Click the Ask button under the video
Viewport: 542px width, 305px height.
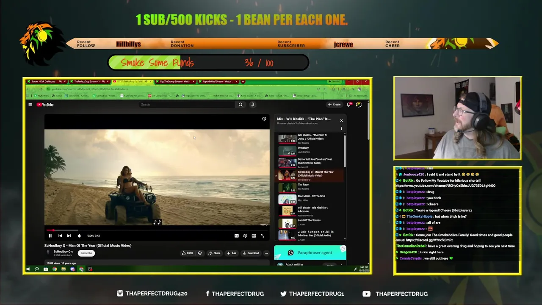tap(232, 253)
